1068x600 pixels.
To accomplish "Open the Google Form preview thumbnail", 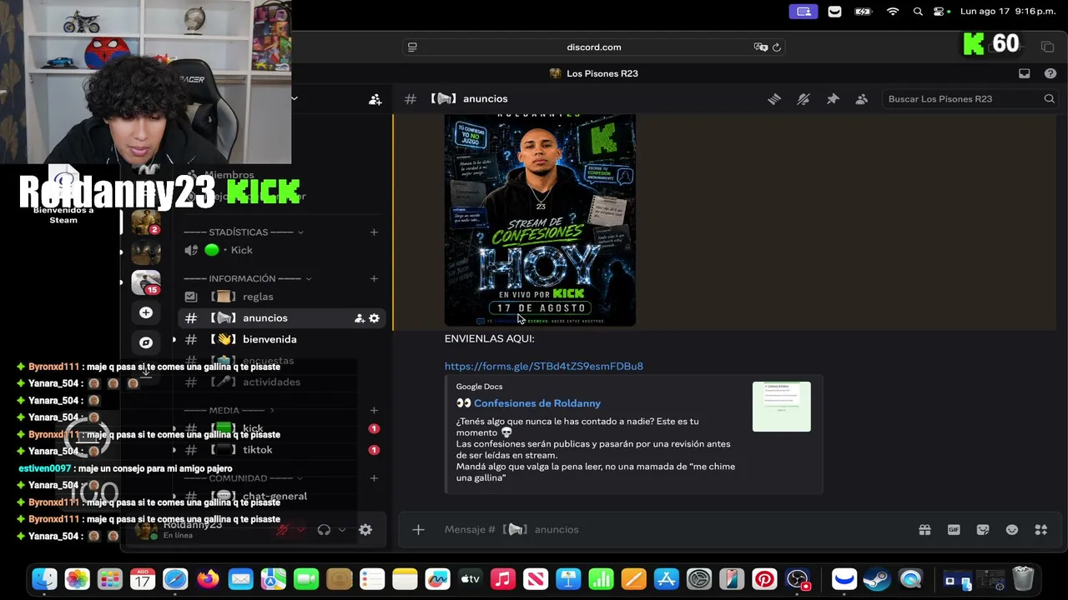I will pyautogui.click(x=782, y=407).
